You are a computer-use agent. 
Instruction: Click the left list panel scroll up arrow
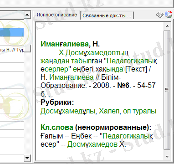[27, 15]
